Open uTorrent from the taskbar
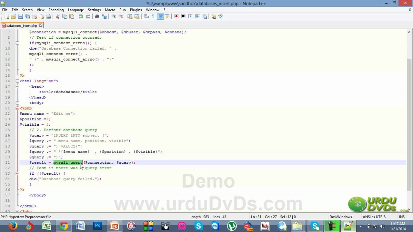The width and height of the screenshot is (413, 232). pyautogui.click(x=232, y=226)
